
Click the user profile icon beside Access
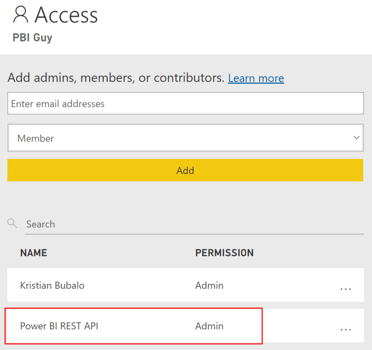click(21, 14)
